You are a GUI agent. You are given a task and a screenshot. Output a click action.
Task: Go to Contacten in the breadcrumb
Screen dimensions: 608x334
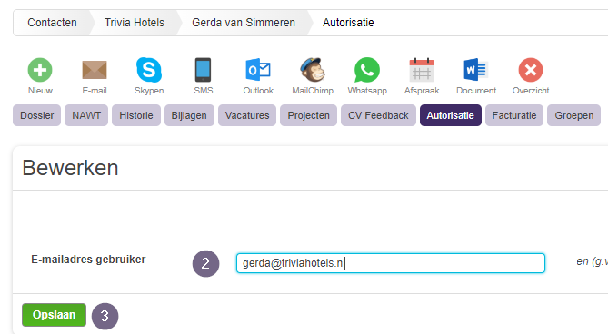pyautogui.click(x=52, y=23)
